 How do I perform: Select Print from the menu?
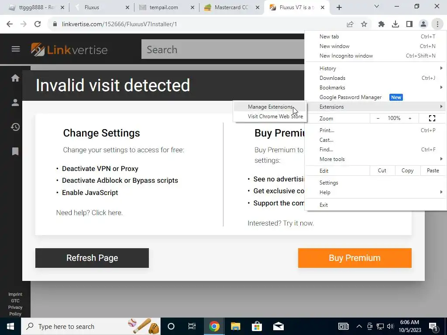tap(376, 130)
